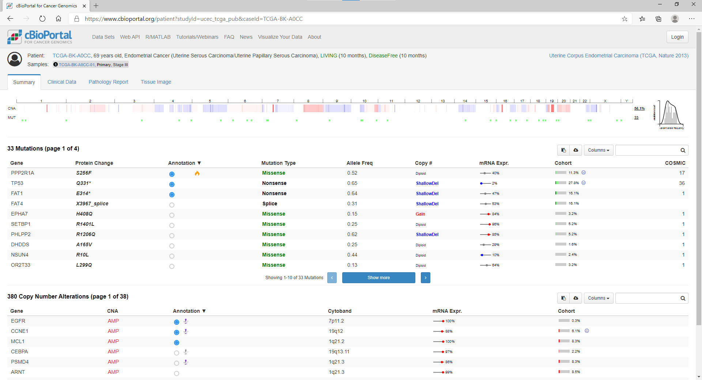The image size is (702, 380).
Task: Click the page vertical scrollbar
Action: pyautogui.click(x=699, y=178)
